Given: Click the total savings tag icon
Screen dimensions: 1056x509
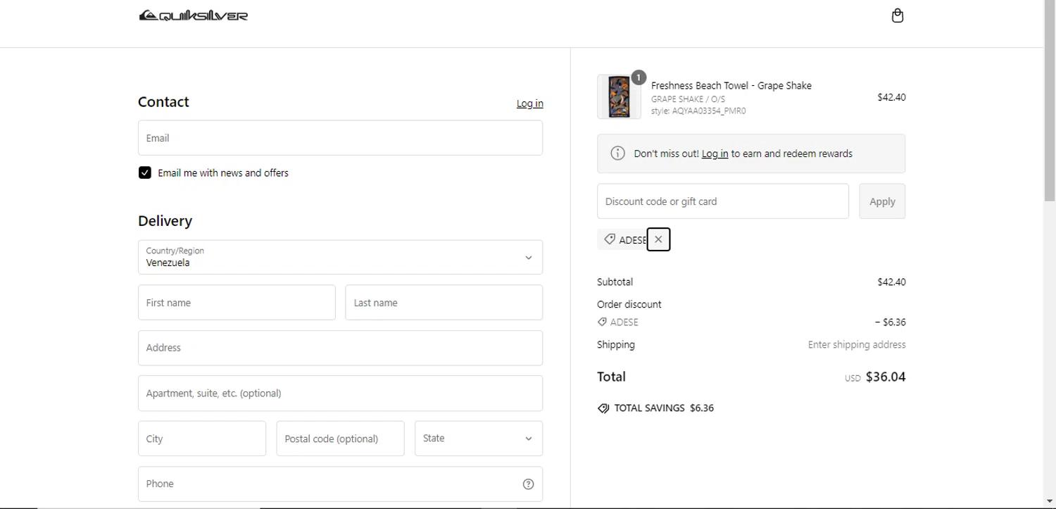Looking at the screenshot, I should point(603,408).
